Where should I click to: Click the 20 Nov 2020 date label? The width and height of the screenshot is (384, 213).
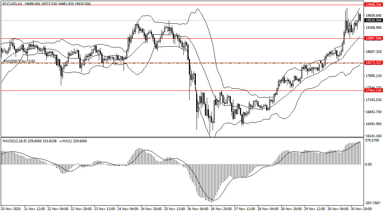[11, 209]
